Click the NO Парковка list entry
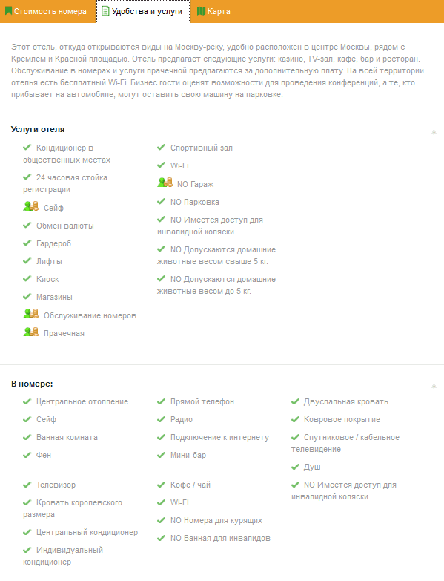This screenshot has width=444, height=581. (195, 202)
